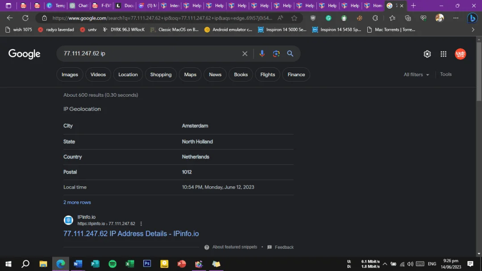The width and height of the screenshot is (482, 271).
Task: Show more bookmarks bar items
Action: point(473,30)
